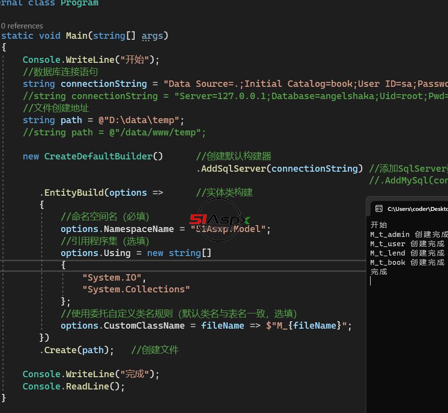Viewport: 448px width, 413px height.
Task: Click the Main method name
Action: pos(76,36)
